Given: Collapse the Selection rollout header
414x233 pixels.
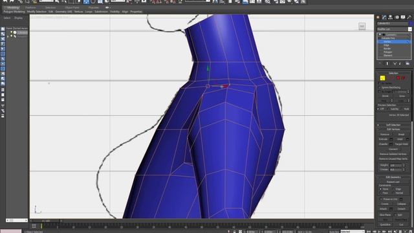Looking at the screenshot, I should [x=393, y=73].
